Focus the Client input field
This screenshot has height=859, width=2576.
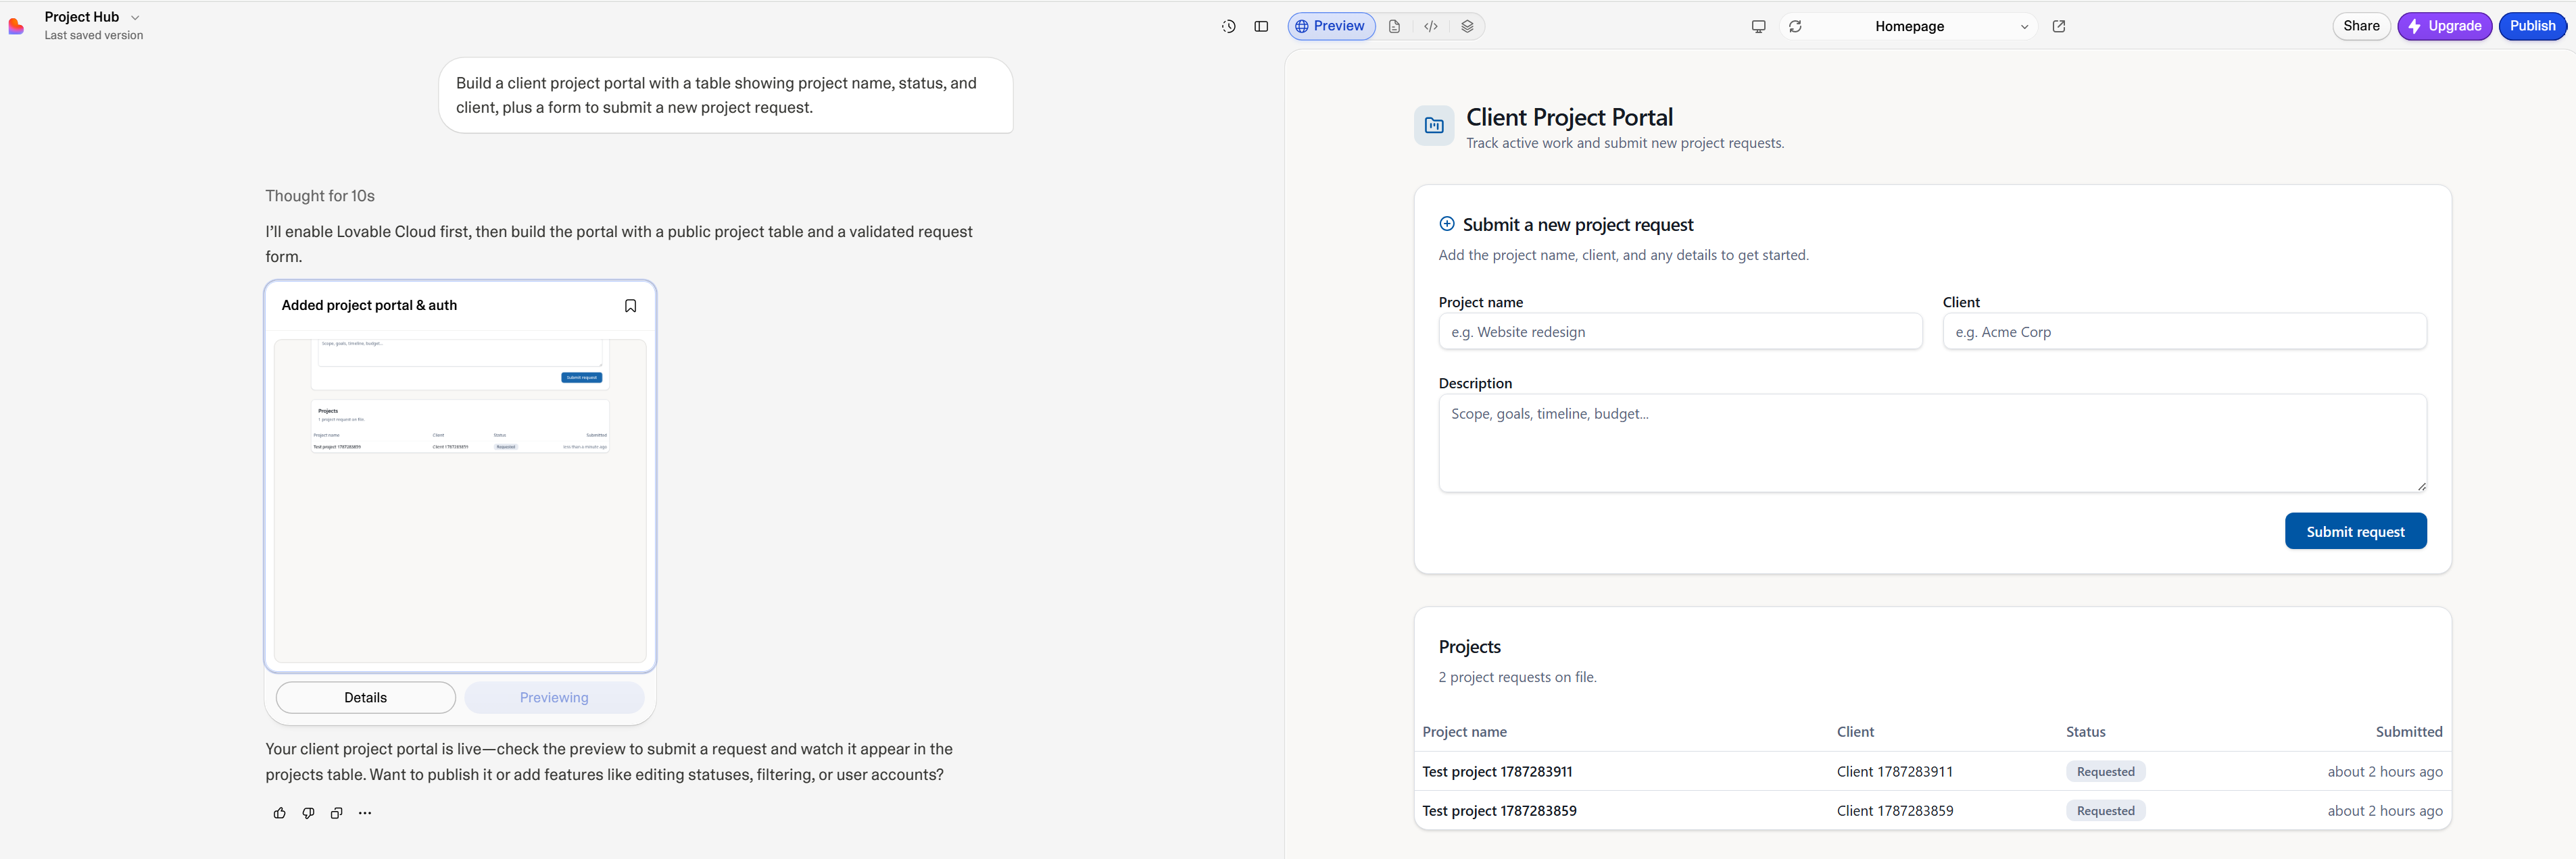2184,332
